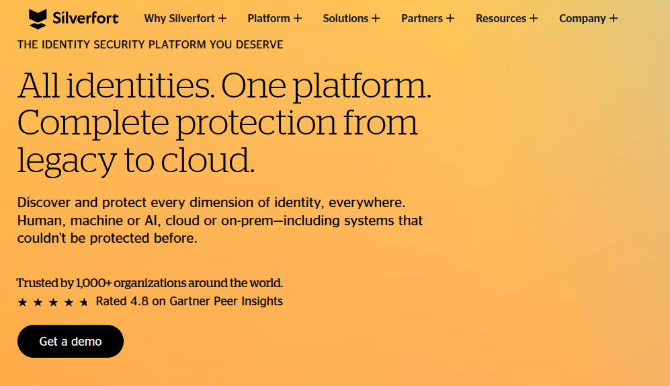Expand the plus beside Solutions
This screenshot has width=670, height=386.
coord(376,18)
